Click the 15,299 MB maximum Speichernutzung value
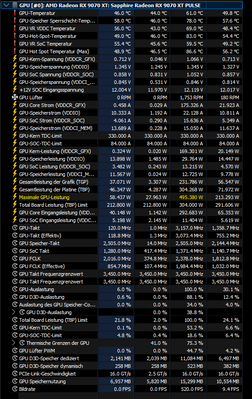 coord(191,381)
